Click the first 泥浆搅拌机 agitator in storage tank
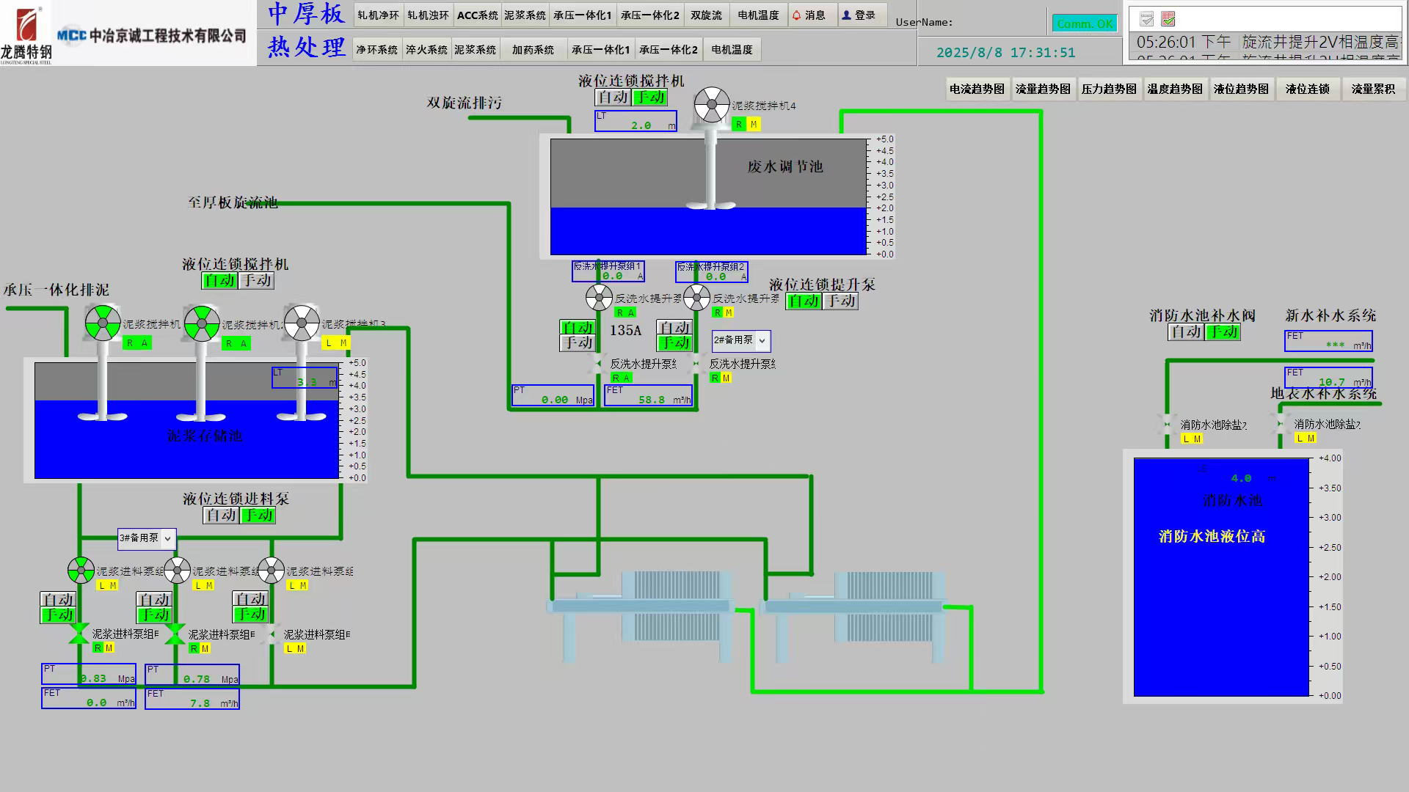Viewport: 1409px width, 792px height. [103, 323]
